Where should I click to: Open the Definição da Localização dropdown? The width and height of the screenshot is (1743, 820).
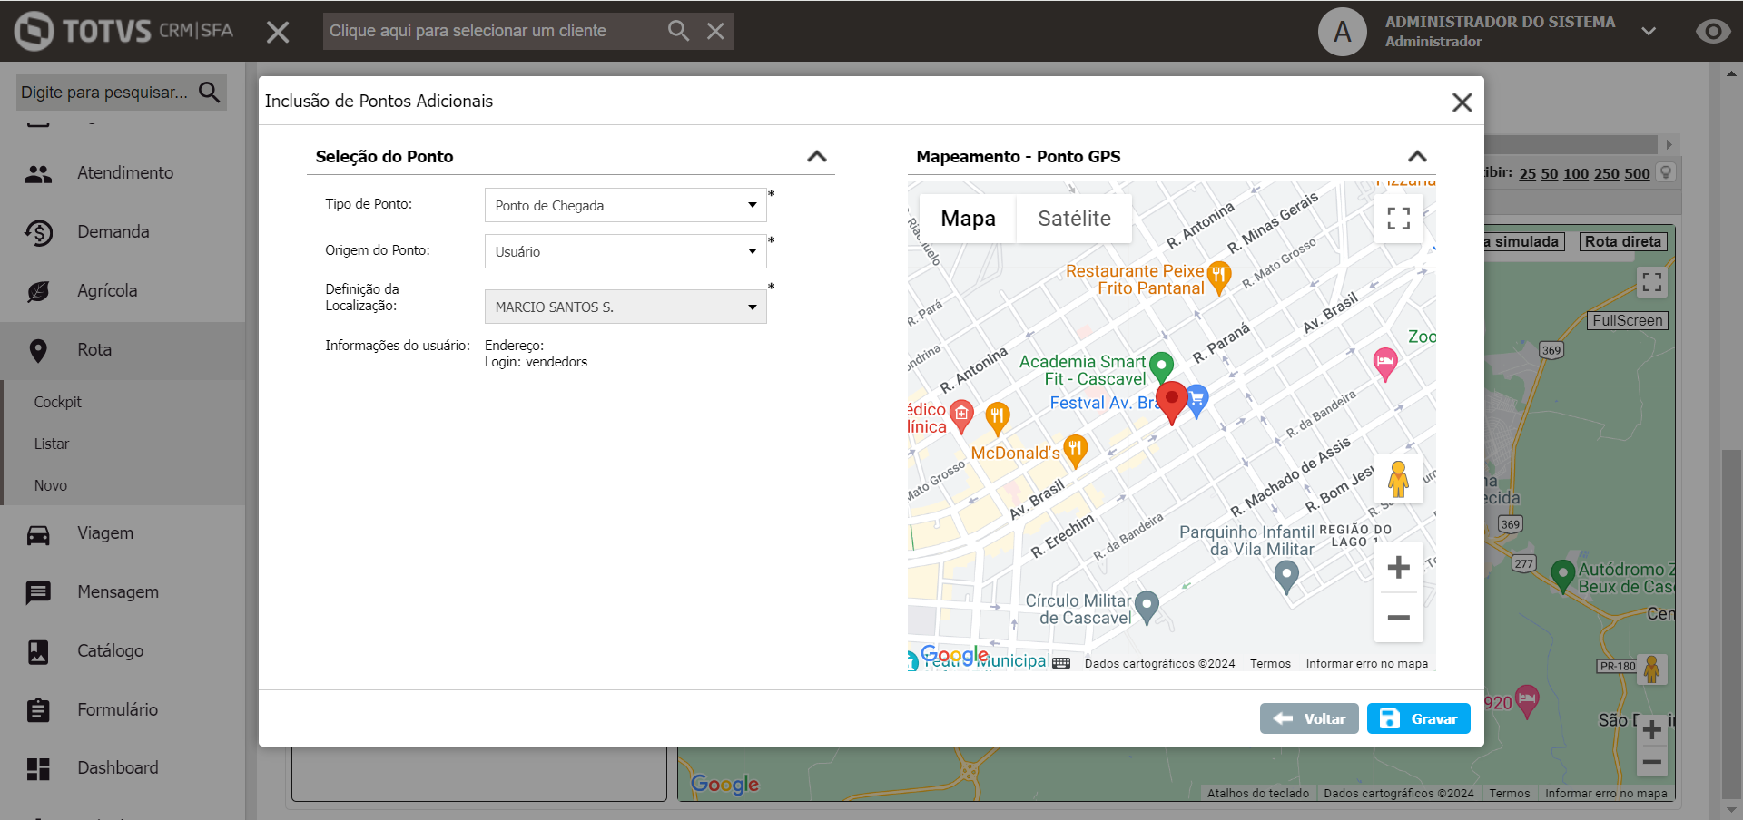pos(625,307)
